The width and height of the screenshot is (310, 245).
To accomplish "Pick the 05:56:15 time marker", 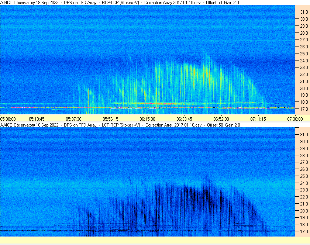I will (110, 119).
